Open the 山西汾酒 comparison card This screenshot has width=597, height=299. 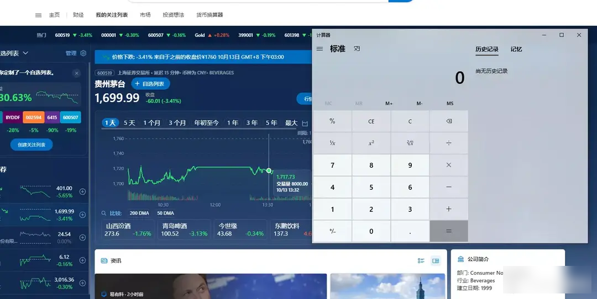128,229
